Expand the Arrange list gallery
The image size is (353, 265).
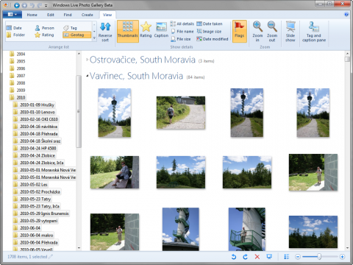click(94, 38)
